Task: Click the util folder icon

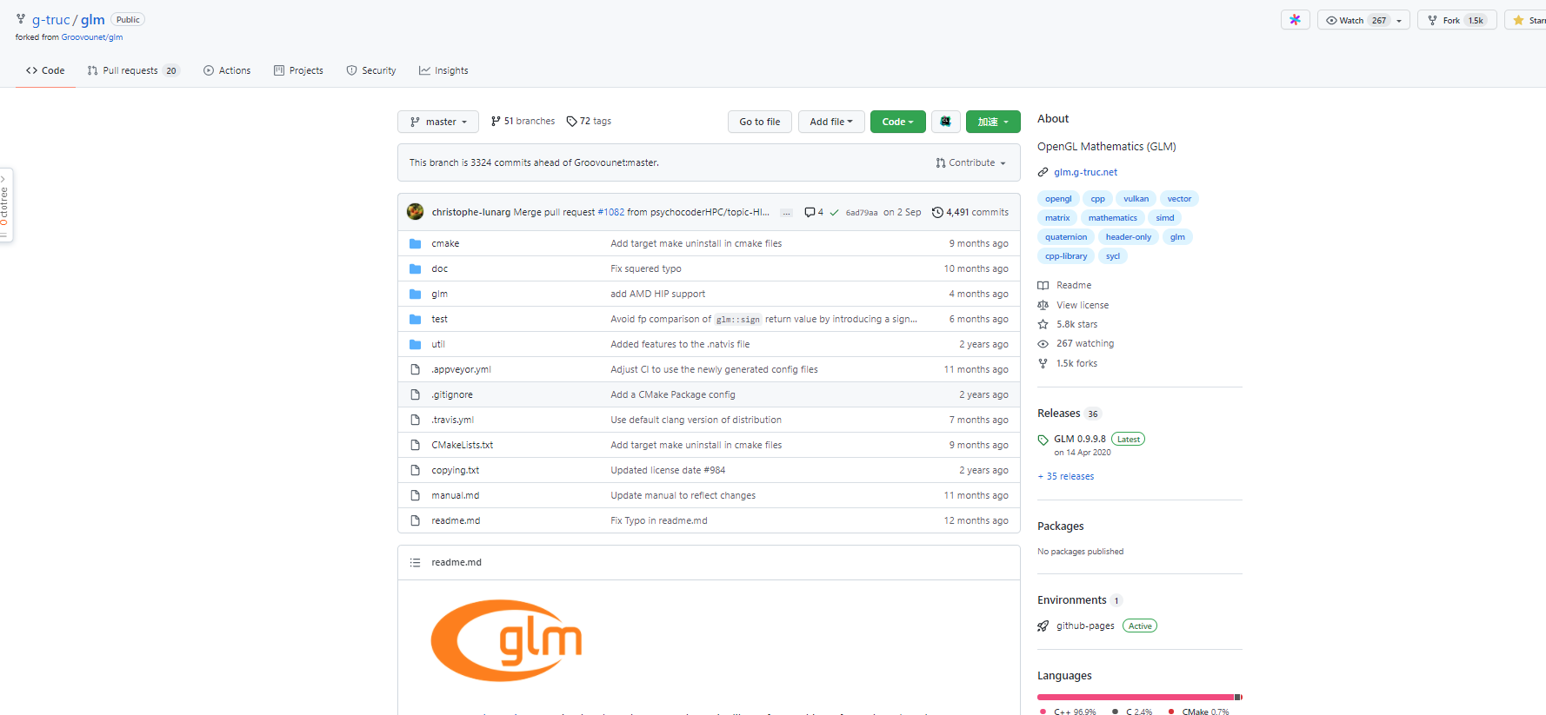Action: 416,344
